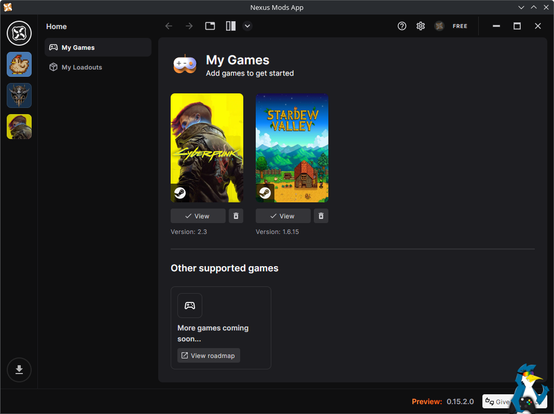Screen dimensions: 554x414
Task: Click the Home header text
Action: click(x=57, y=26)
